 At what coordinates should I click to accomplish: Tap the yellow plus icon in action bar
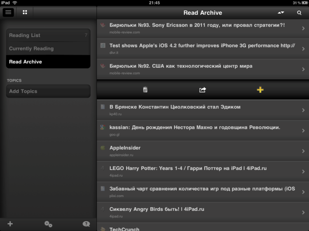pos(260,90)
